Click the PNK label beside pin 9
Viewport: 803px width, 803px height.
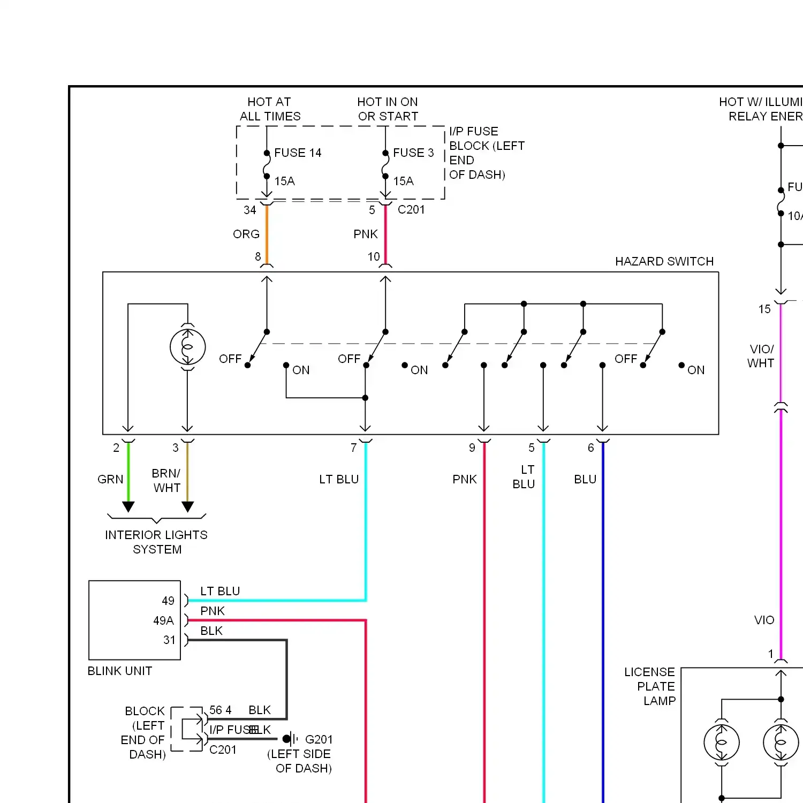pyautogui.click(x=465, y=479)
